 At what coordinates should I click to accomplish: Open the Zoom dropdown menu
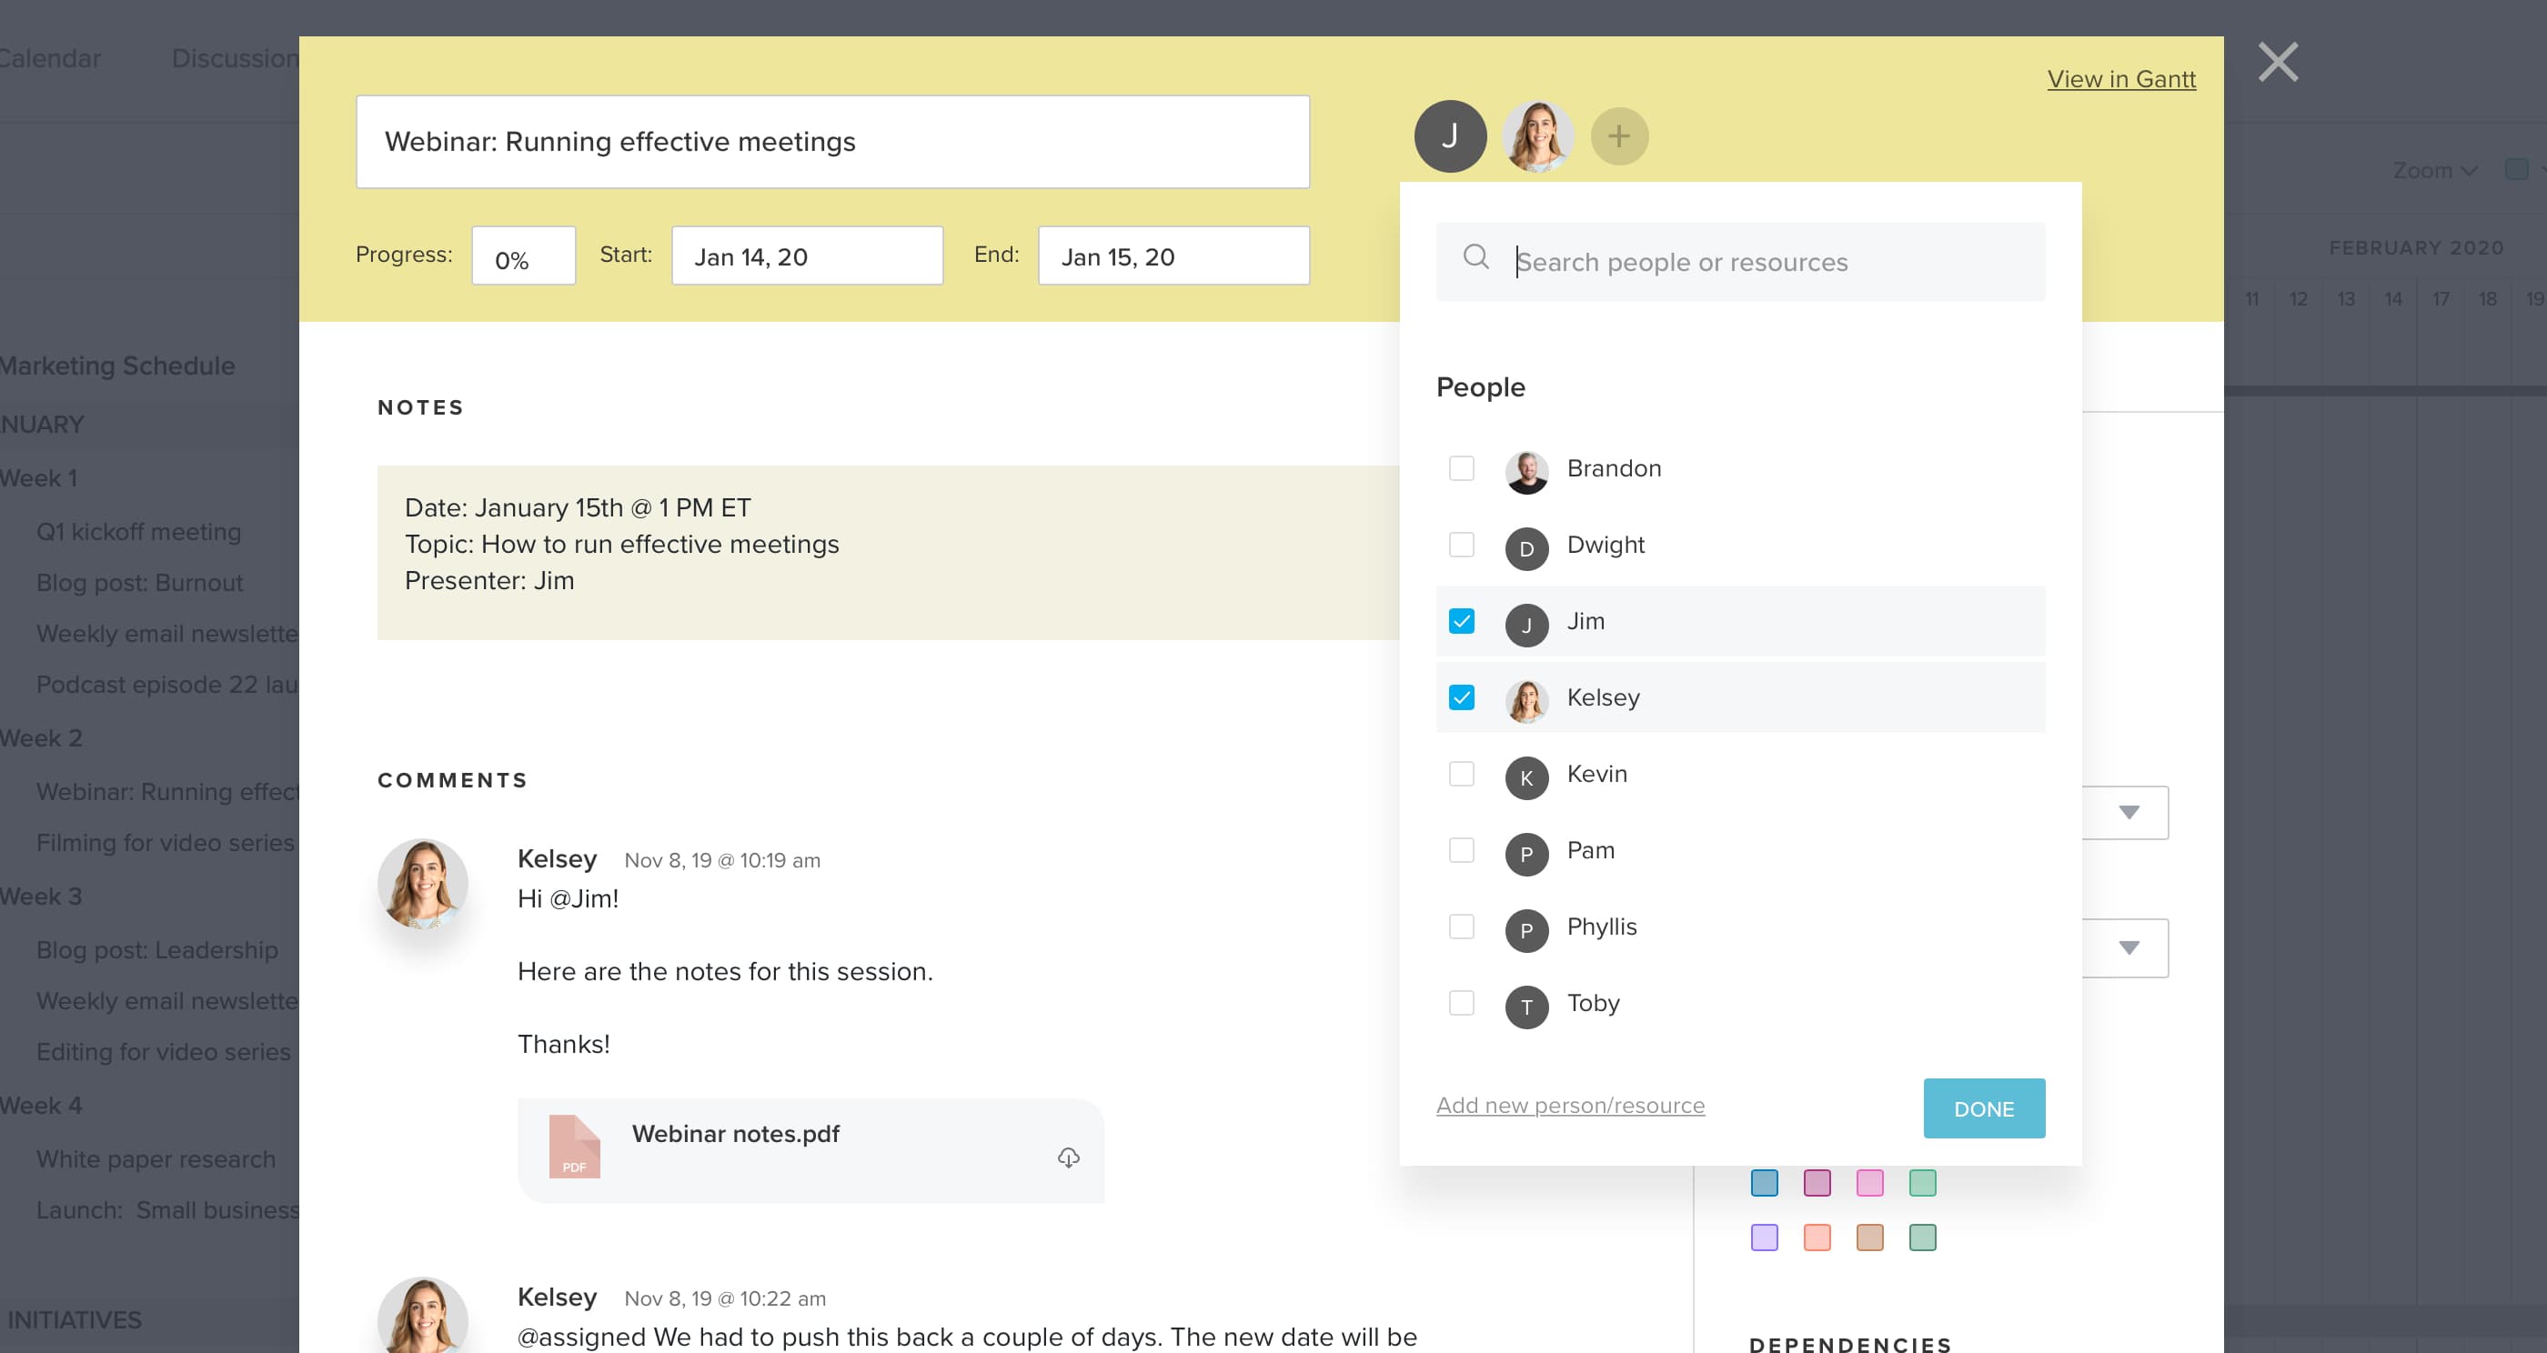click(2433, 171)
